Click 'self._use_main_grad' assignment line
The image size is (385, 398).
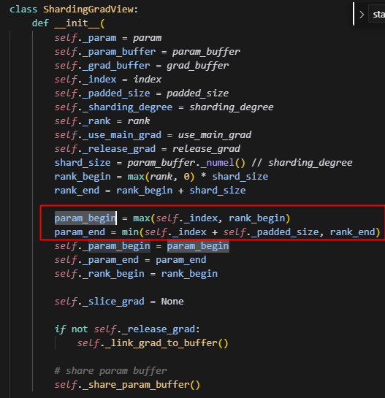click(153, 135)
